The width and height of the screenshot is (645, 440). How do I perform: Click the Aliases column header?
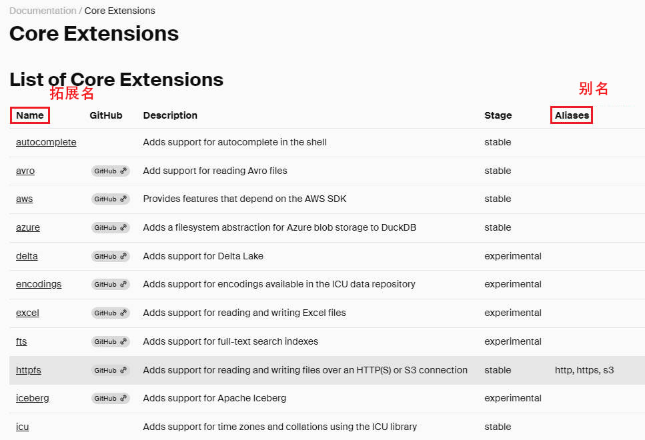click(x=572, y=115)
